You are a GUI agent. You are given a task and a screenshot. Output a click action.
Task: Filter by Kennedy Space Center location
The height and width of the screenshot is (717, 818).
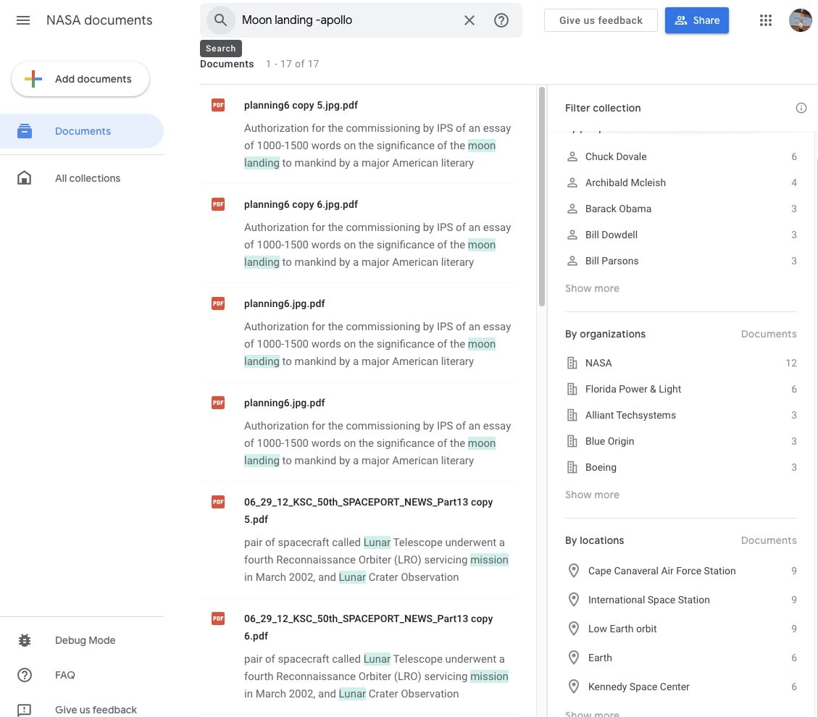pos(638,687)
